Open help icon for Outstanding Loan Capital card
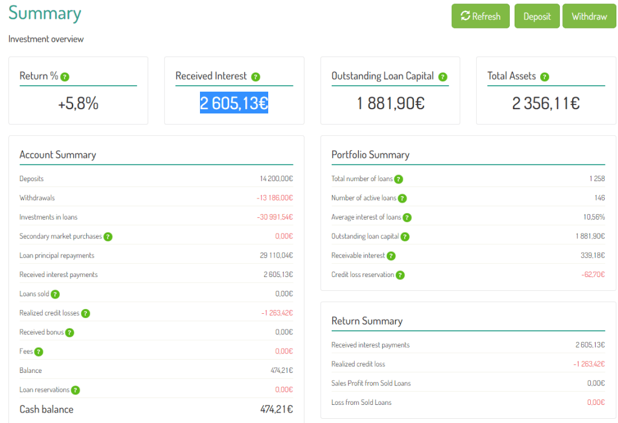 click(443, 77)
